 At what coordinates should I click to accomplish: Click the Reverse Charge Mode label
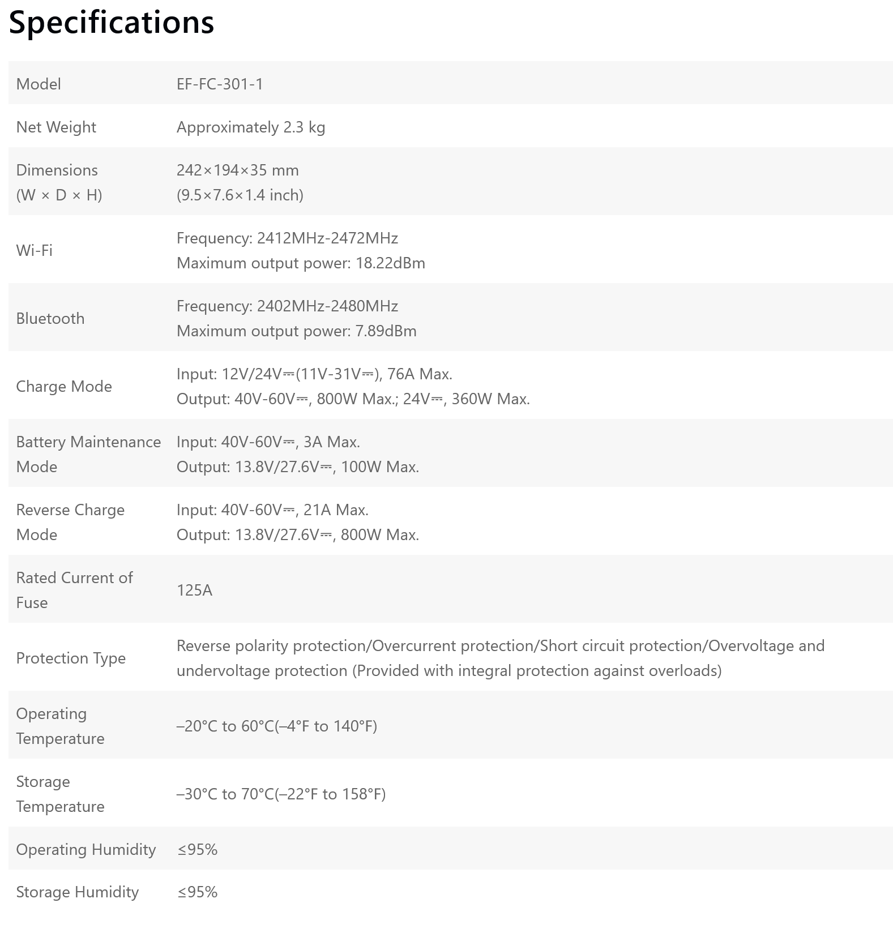[x=70, y=522]
